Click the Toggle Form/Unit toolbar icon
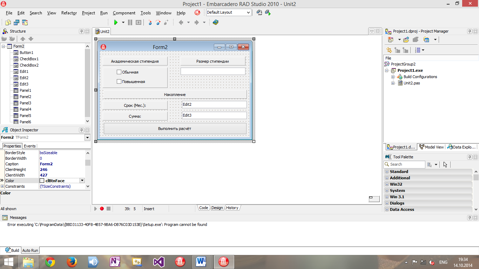Viewport: 479px width, 269px height. point(25,22)
